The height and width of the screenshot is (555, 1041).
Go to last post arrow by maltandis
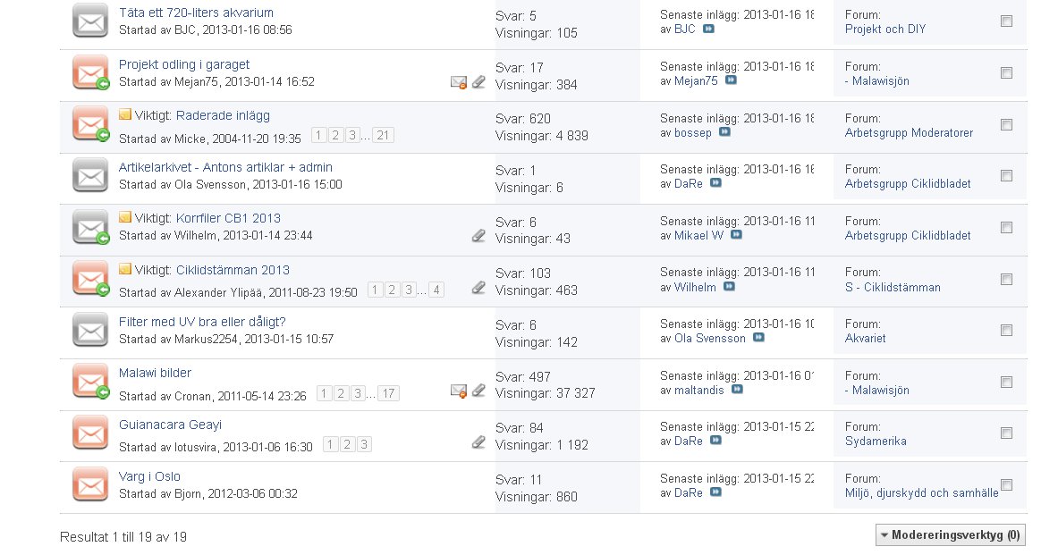pyautogui.click(x=737, y=390)
